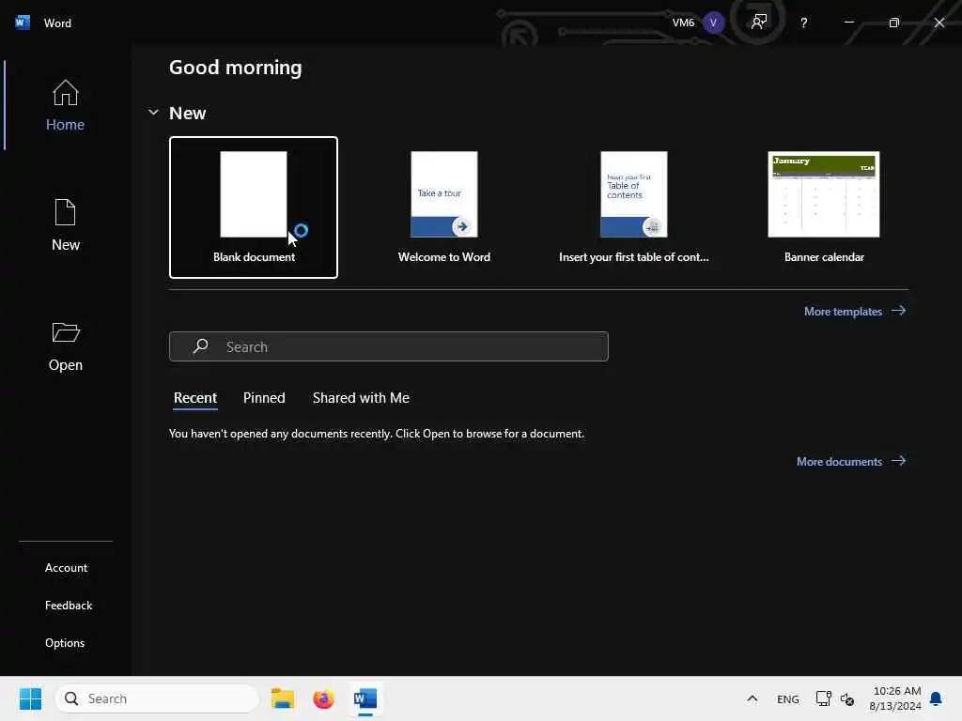The image size is (962, 721).
Task: Restore down the Word window
Action: point(894,23)
